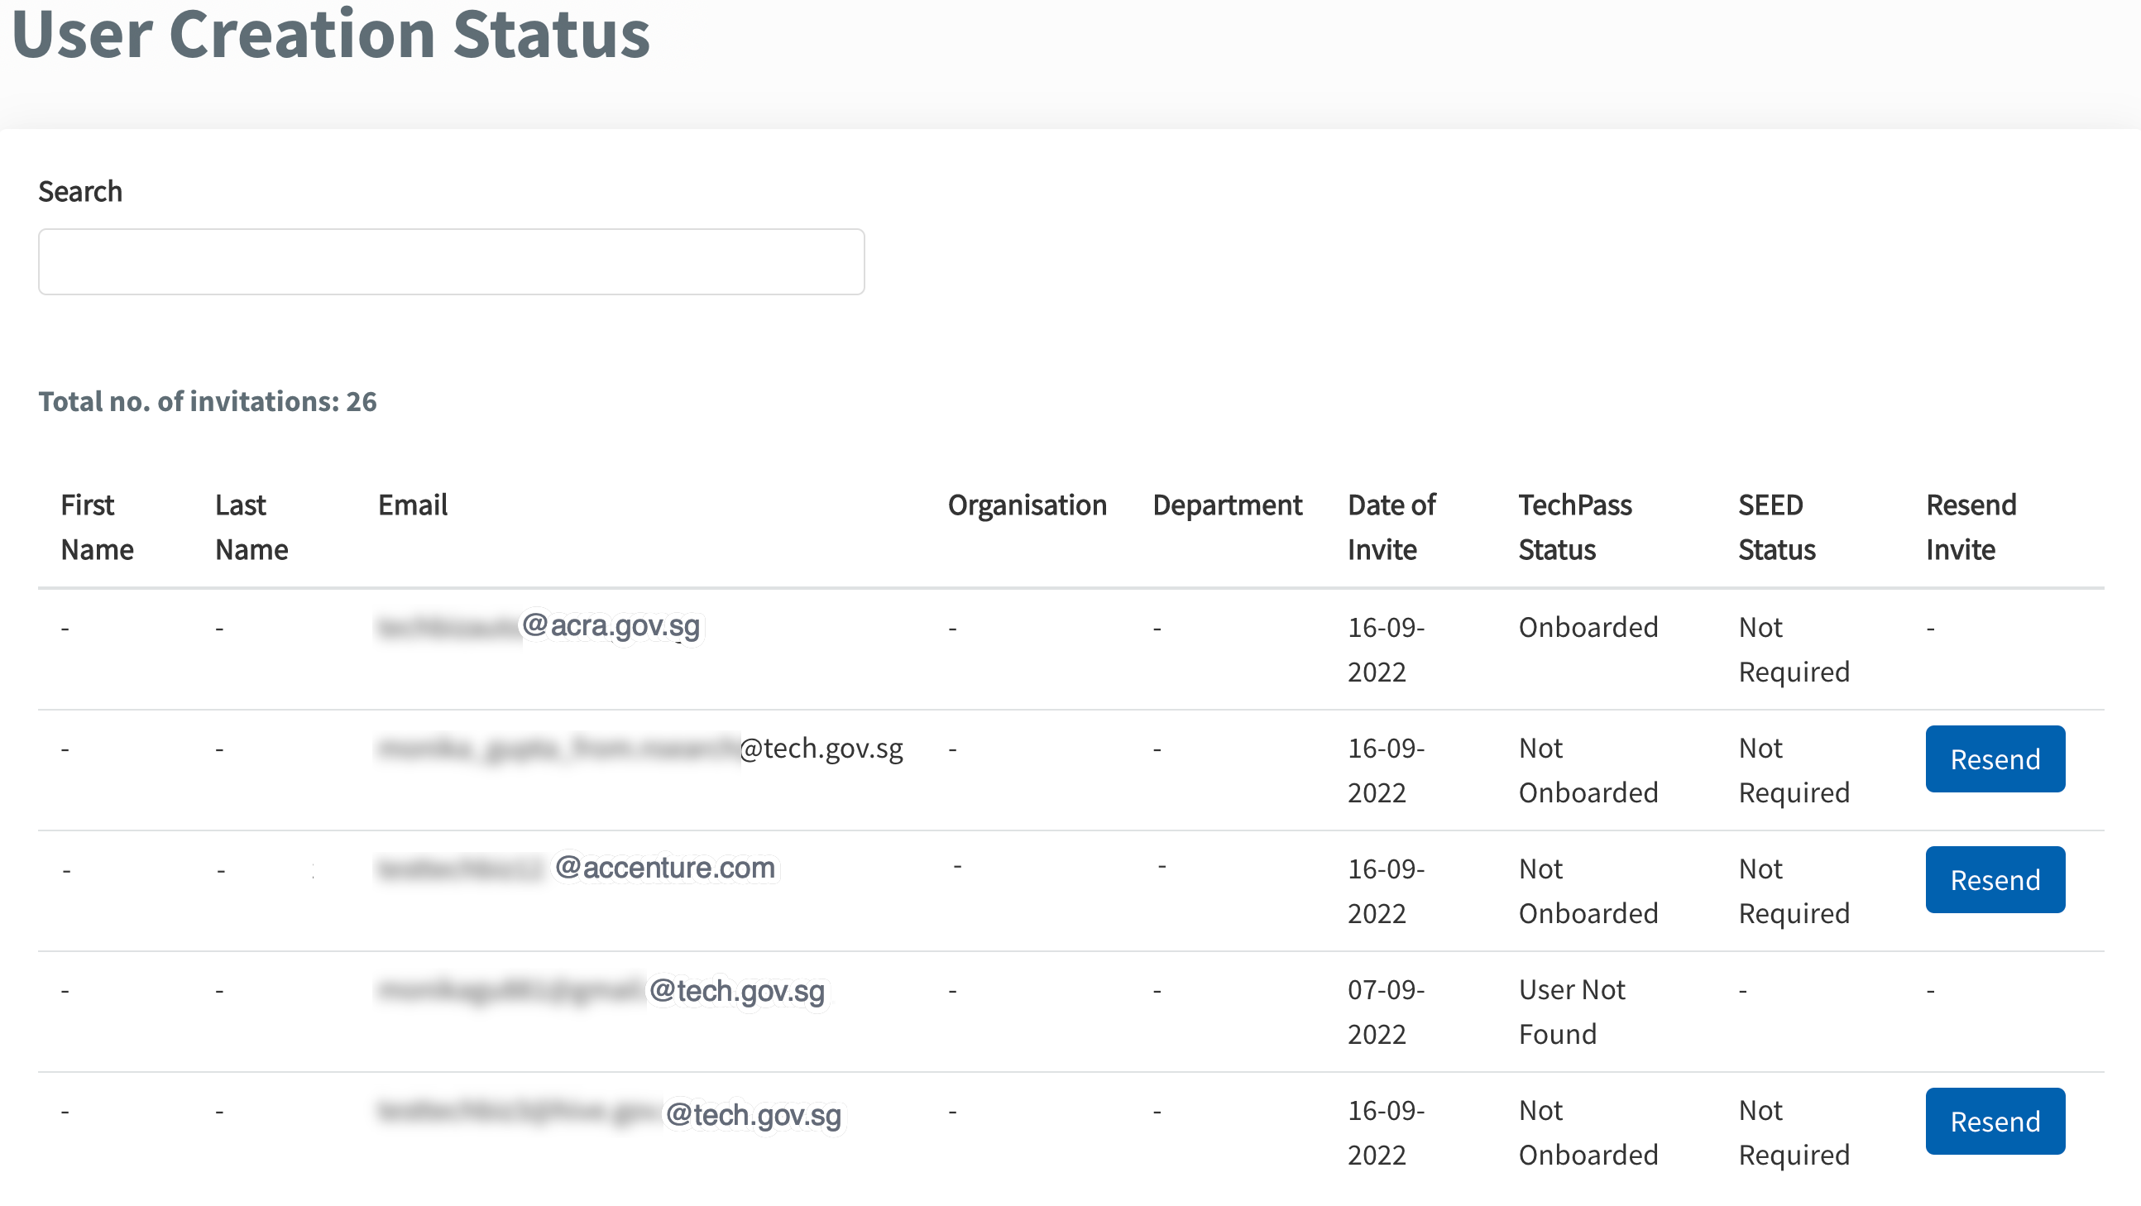
Task: Click the TechPass Status column header
Action: [1575, 526]
